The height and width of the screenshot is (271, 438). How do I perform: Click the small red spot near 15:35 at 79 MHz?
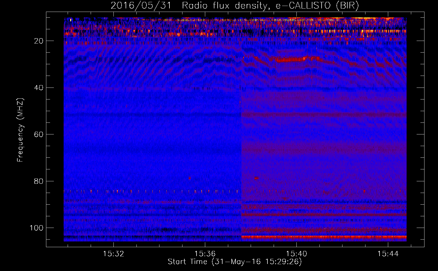189,178
